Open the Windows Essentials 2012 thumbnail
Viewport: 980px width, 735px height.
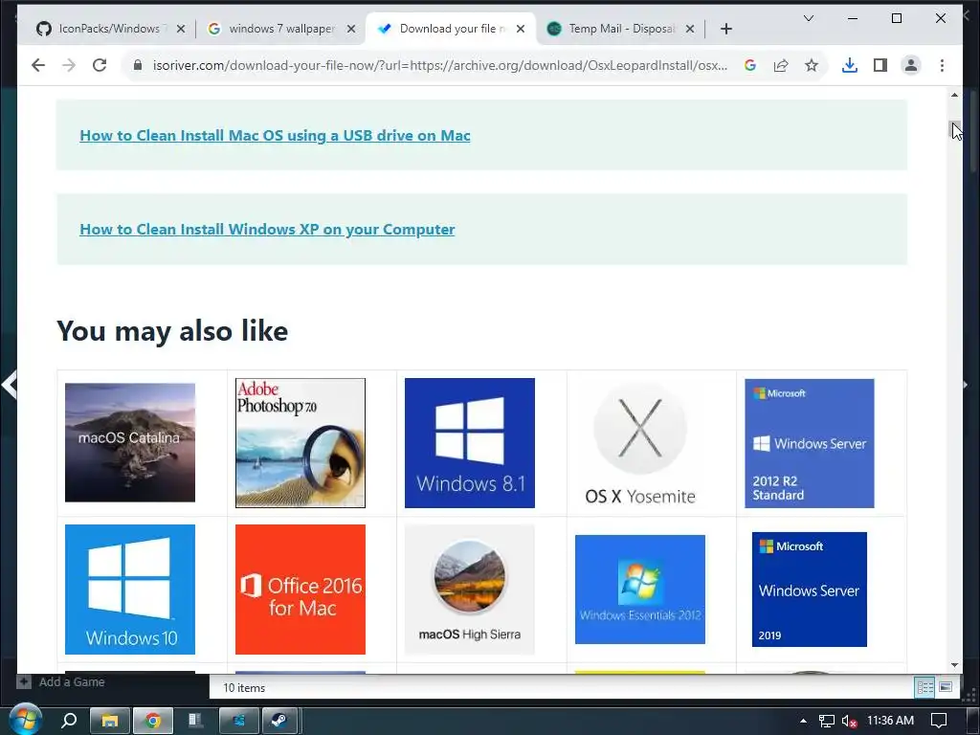click(x=640, y=590)
